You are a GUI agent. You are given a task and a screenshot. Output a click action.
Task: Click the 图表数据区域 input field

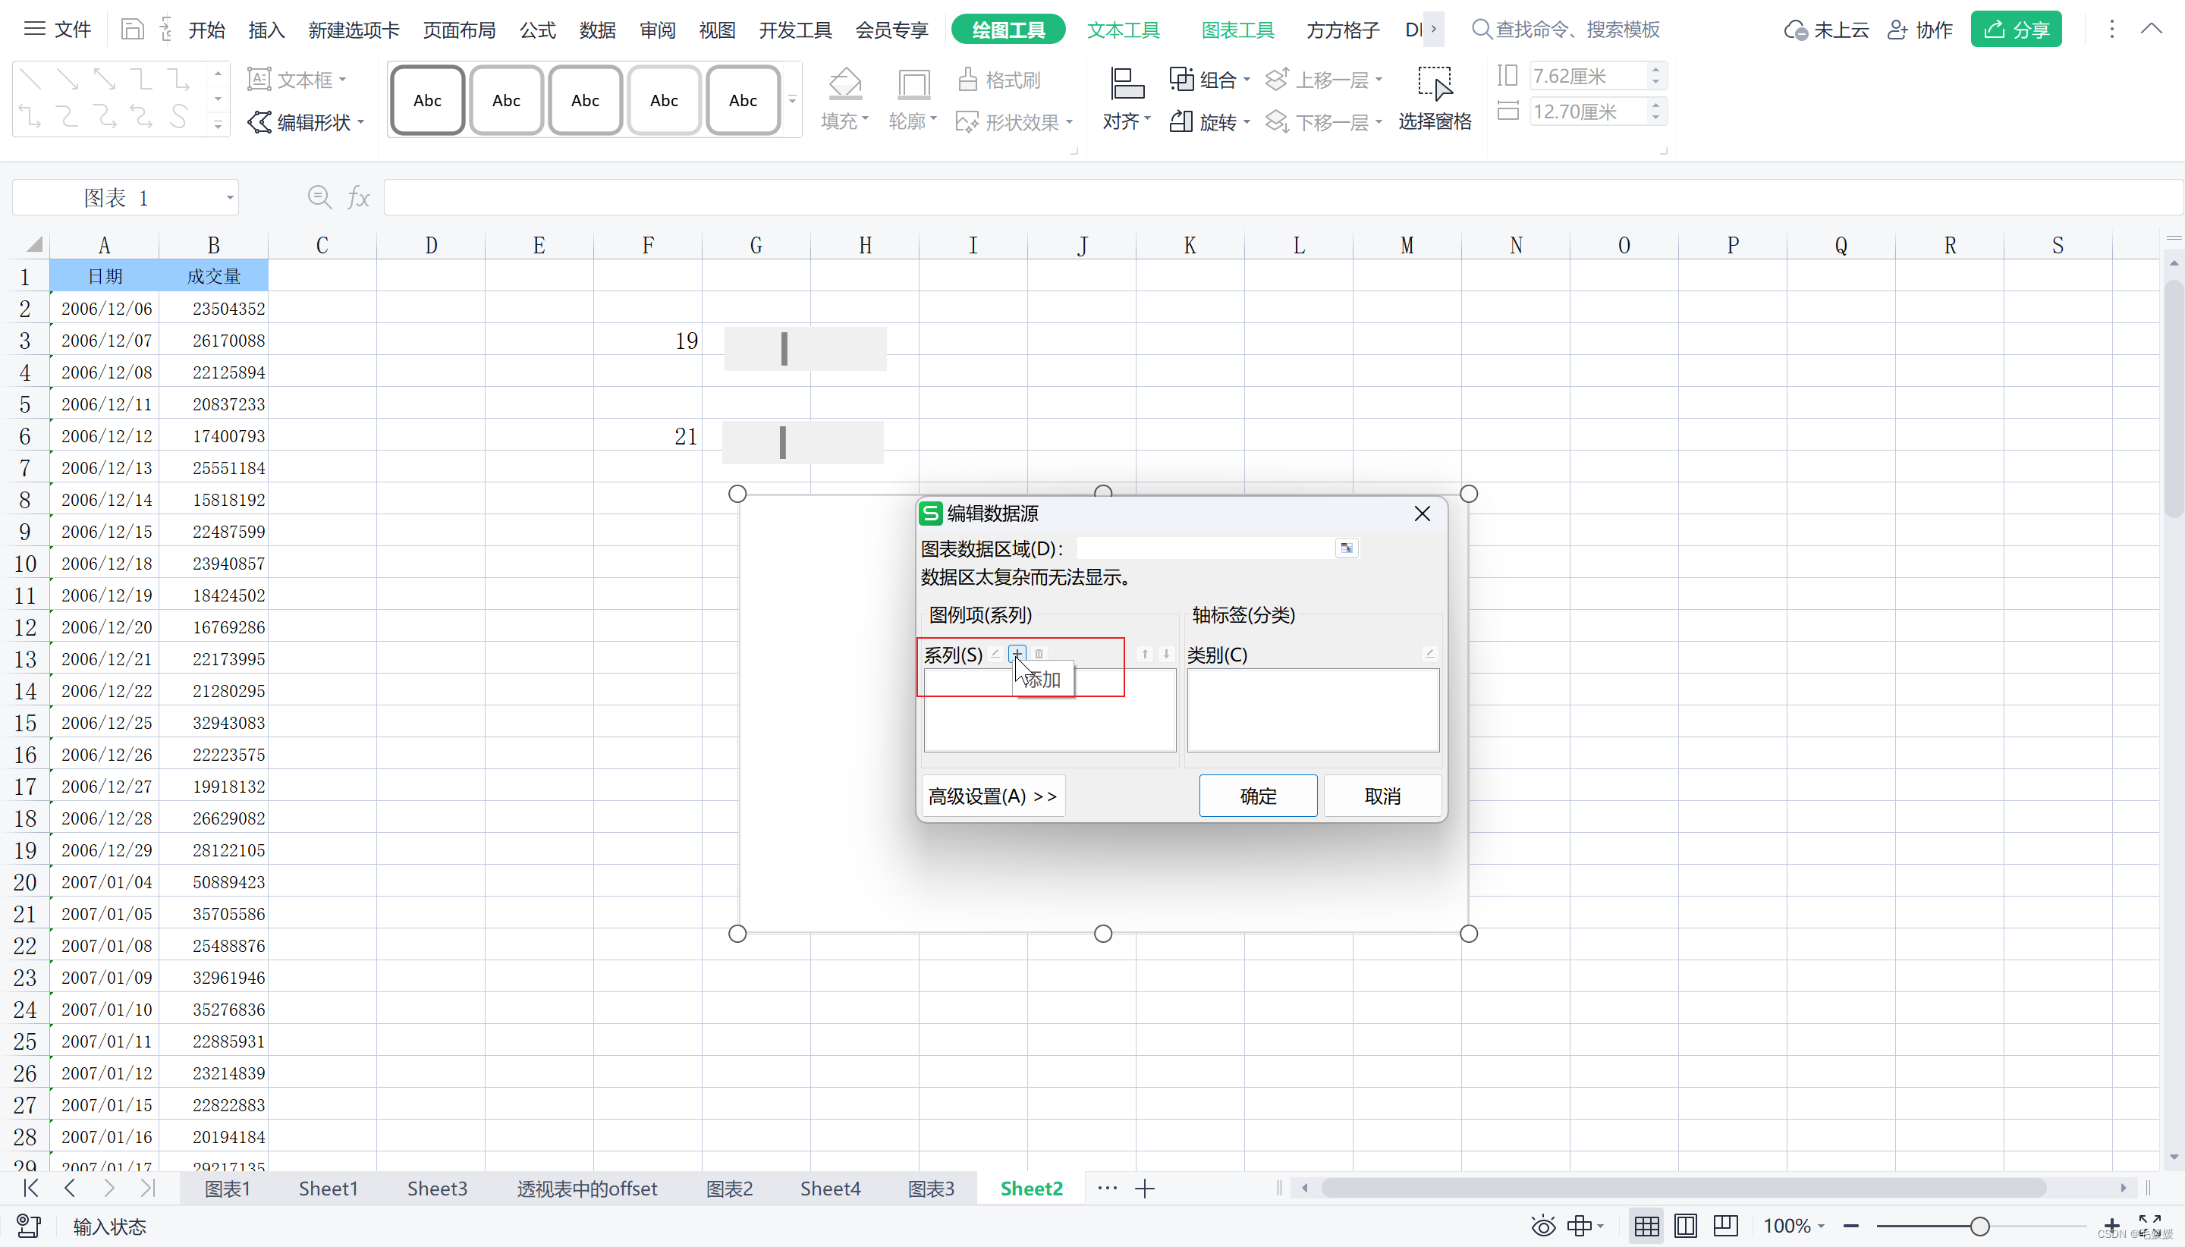coord(1205,548)
